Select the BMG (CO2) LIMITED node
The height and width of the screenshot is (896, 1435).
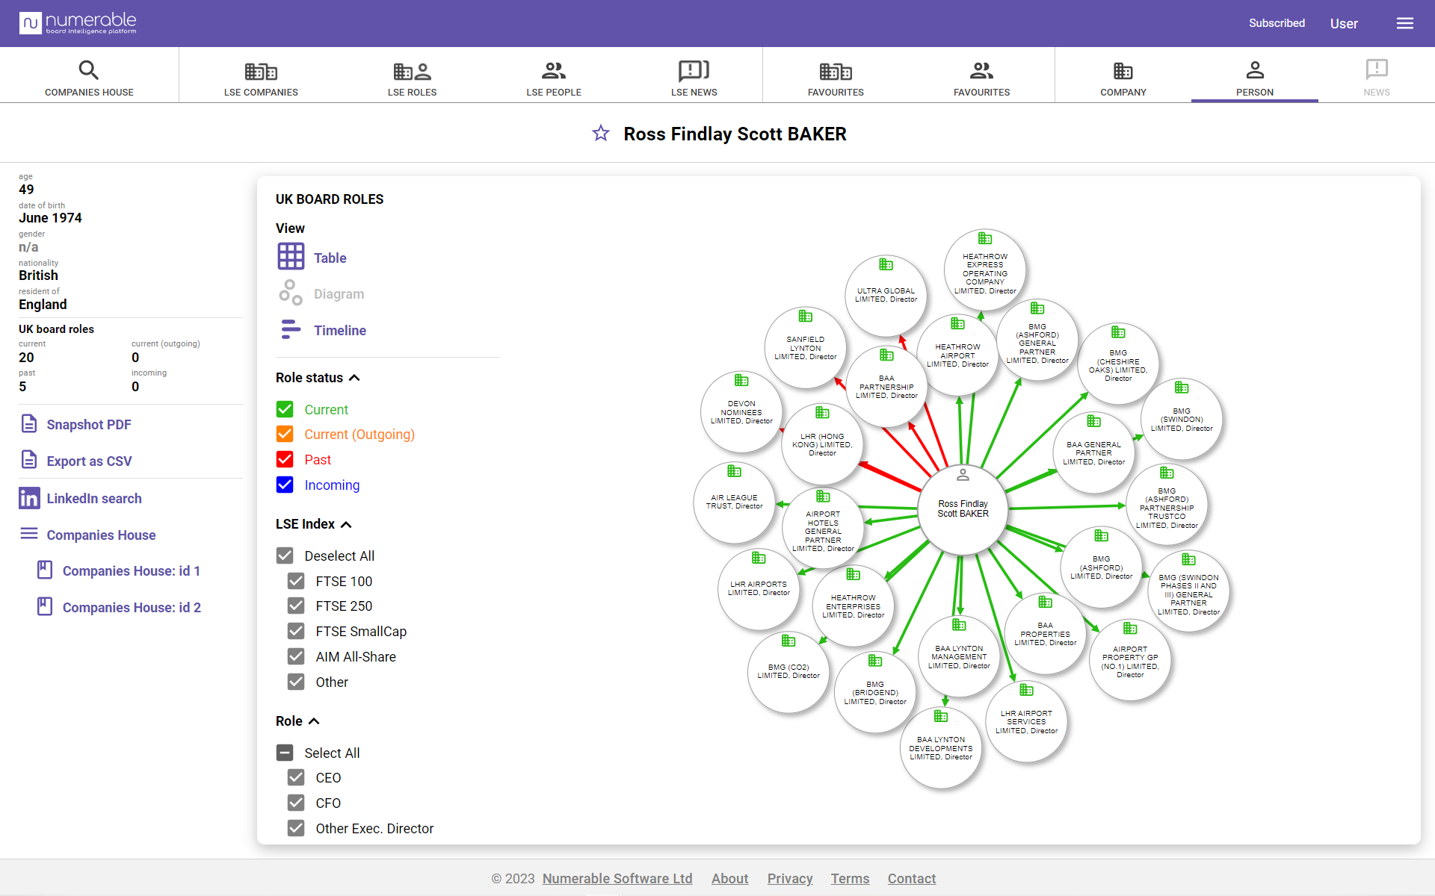(789, 672)
